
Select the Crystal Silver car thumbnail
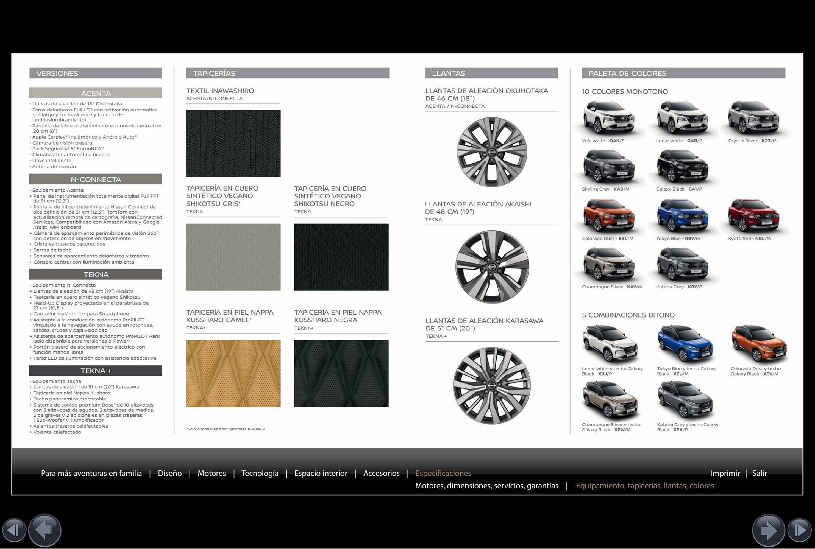[x=754, y=118]
